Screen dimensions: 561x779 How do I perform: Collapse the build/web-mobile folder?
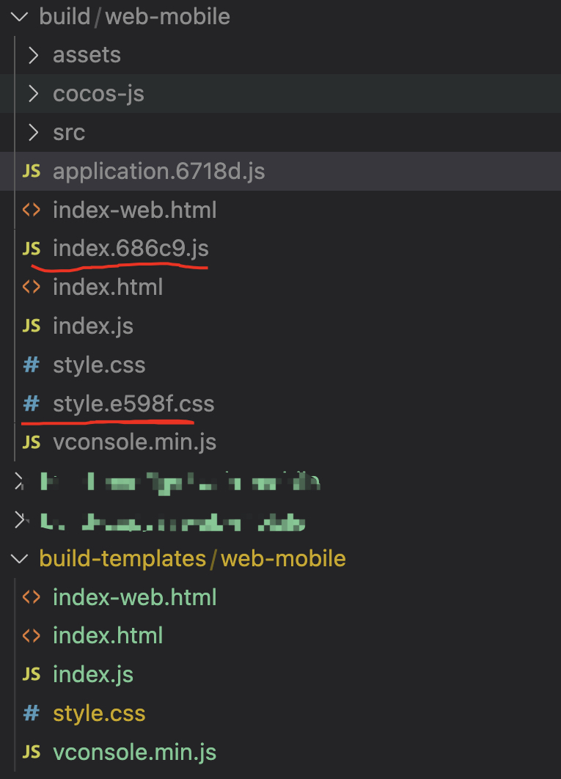point(19,17)
